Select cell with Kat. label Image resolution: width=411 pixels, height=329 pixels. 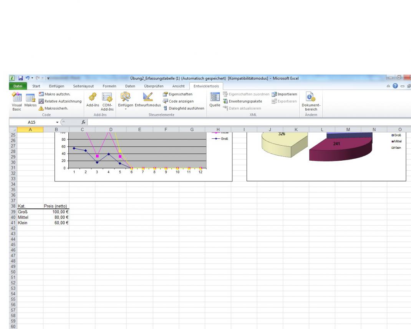coord(30,206)
